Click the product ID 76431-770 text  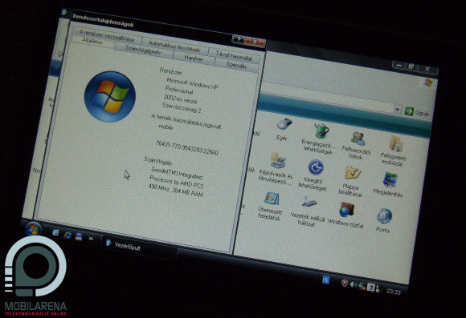point(187,147)
